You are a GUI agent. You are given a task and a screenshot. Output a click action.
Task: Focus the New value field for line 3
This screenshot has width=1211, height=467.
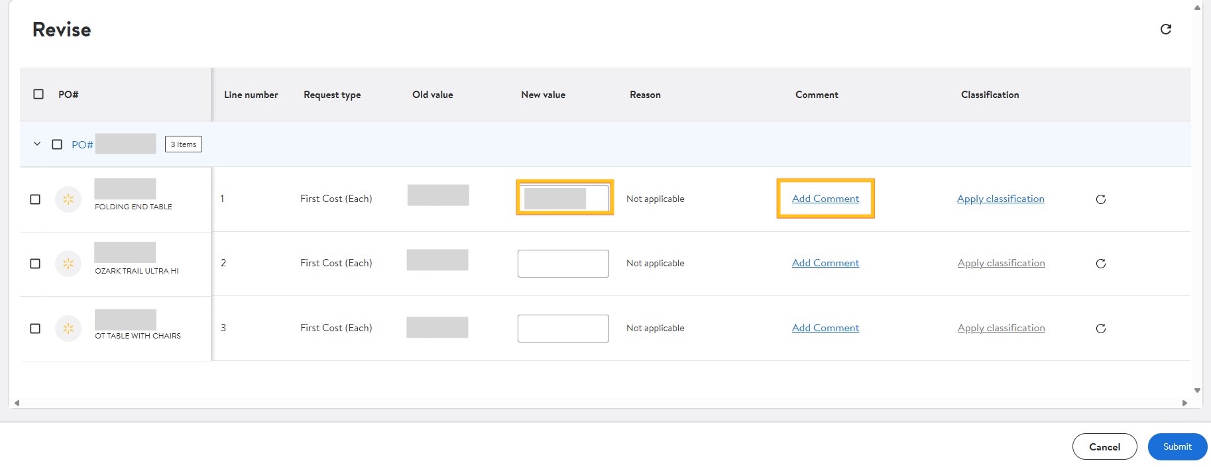pyautogui.click(x=563, y=329)
